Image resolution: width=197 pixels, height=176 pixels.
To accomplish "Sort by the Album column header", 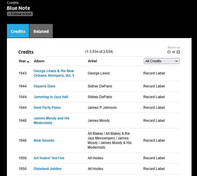I will click(39, 61).
